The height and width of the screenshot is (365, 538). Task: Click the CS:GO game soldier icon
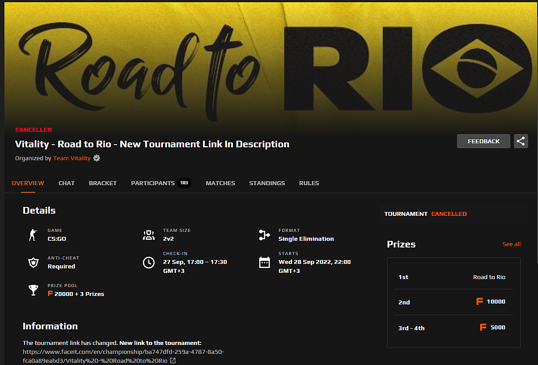[x=33, y=235]
